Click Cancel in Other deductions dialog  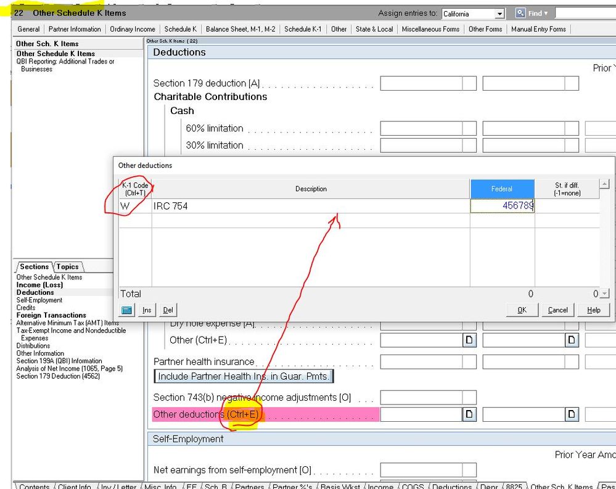click(x=557, y=310)
